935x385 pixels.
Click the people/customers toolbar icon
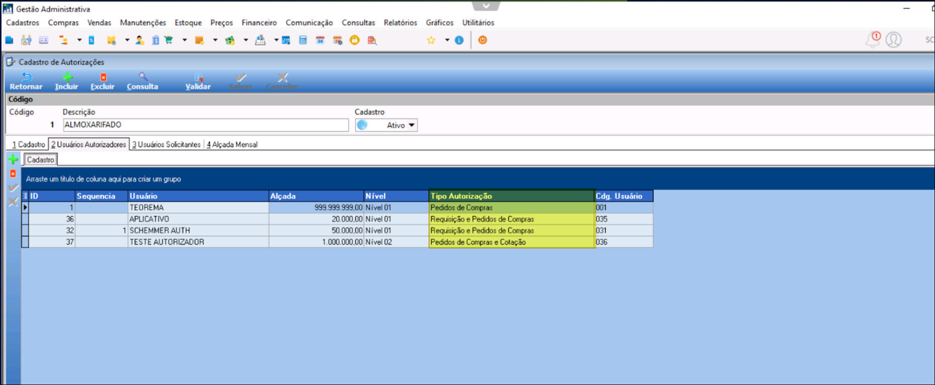coord(26,40)
